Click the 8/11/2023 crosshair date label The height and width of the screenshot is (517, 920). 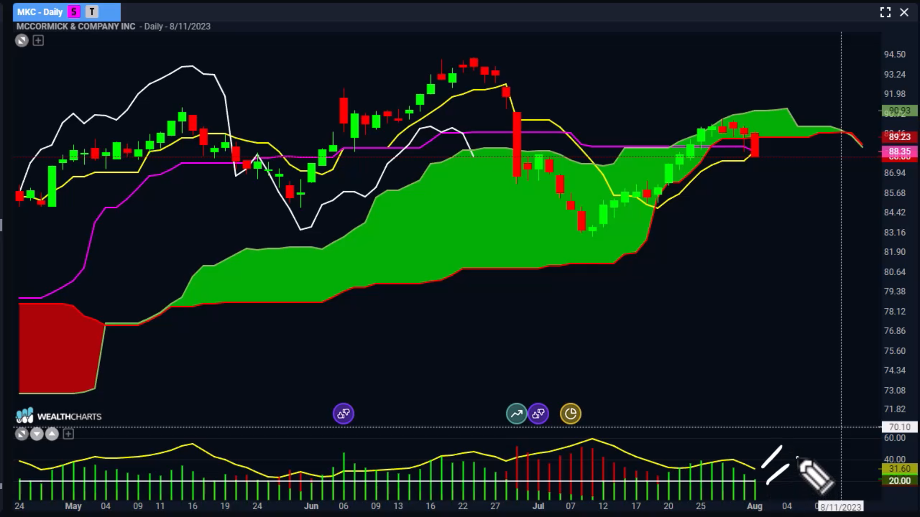pyautogui.click(x=841, y=507)
